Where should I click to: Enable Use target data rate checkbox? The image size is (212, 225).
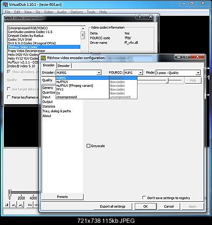[x=9, y=89]
